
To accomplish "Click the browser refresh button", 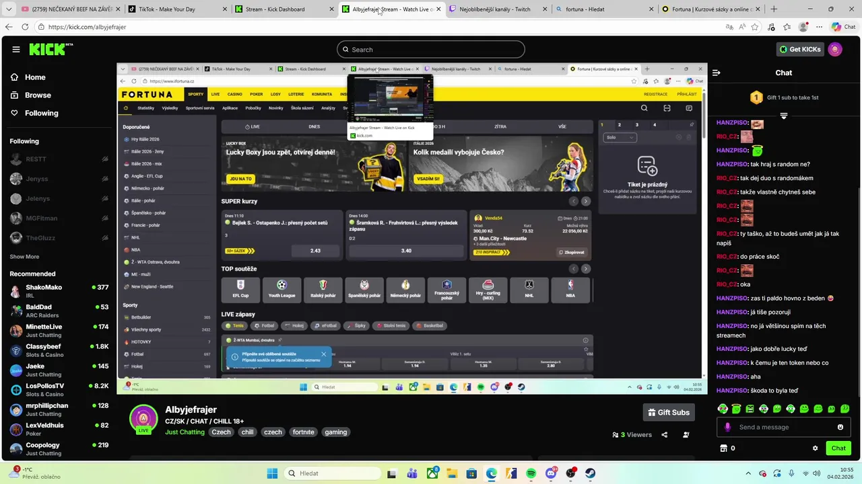I will [x=25, y=27].
